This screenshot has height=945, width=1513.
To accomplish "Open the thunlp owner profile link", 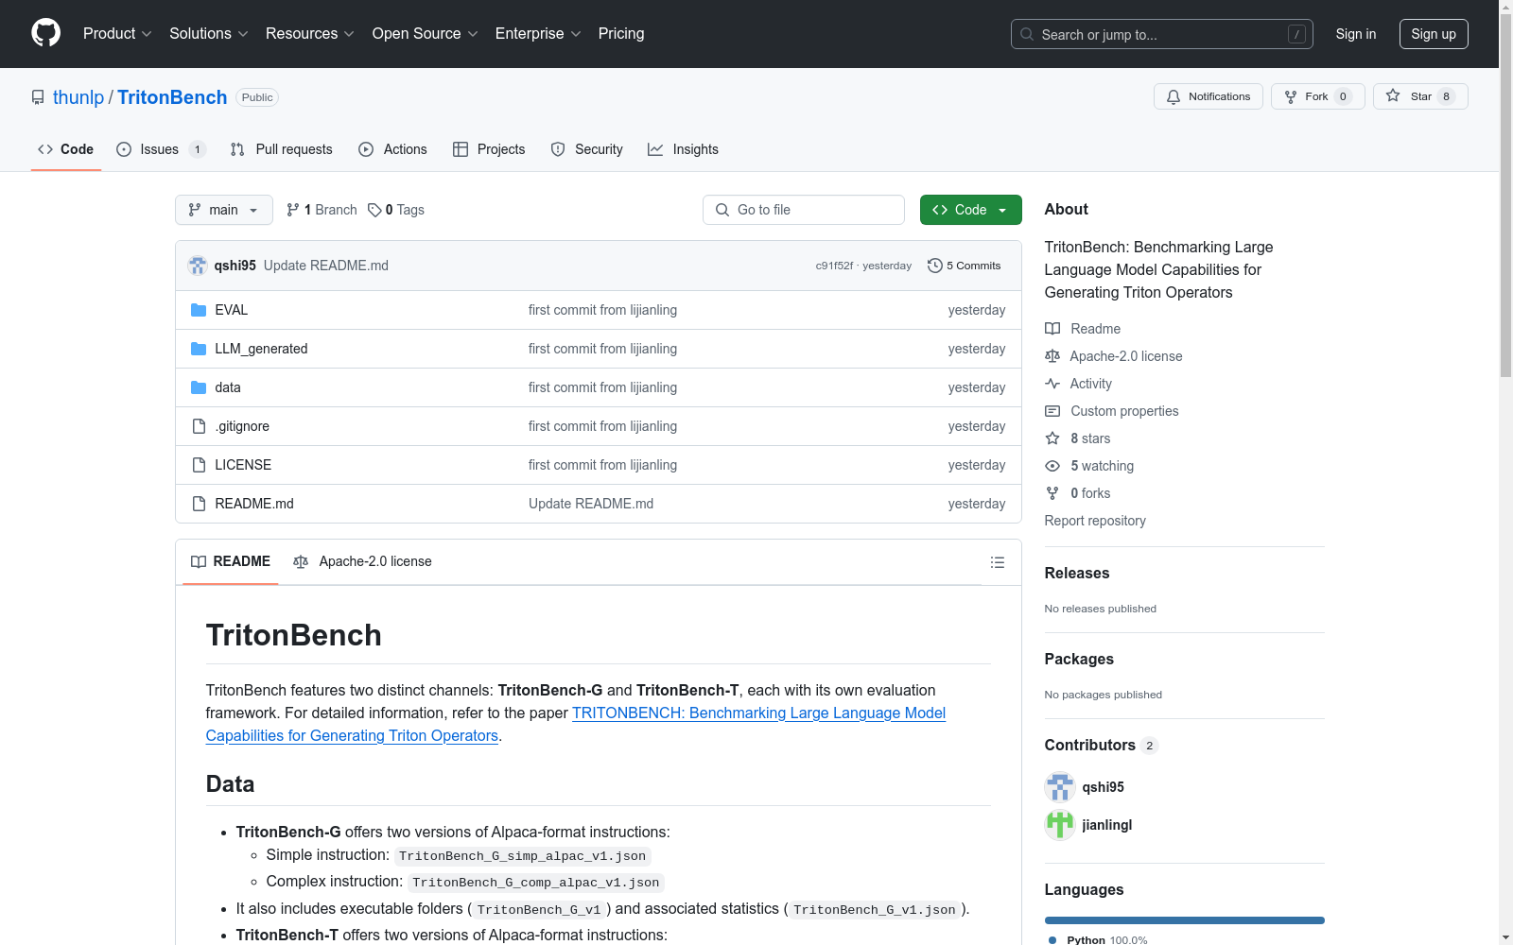I will click(78, 97).
